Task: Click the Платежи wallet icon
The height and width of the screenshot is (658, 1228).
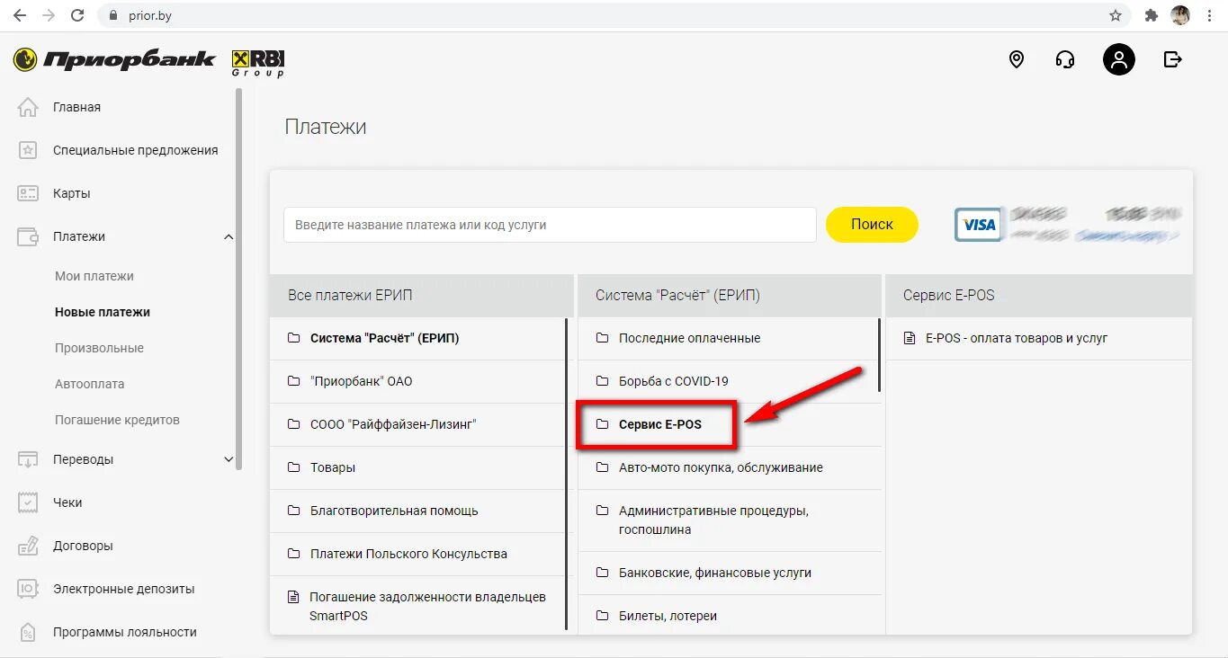Action: pos(28,236)
